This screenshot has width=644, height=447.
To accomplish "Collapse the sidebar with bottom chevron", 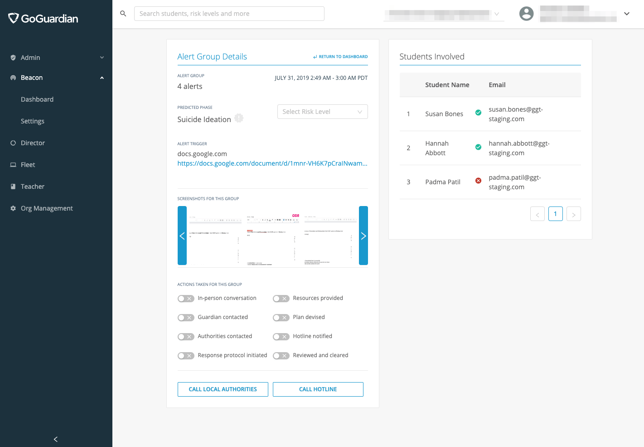I will pyautogui.click(x=56, y=439).
